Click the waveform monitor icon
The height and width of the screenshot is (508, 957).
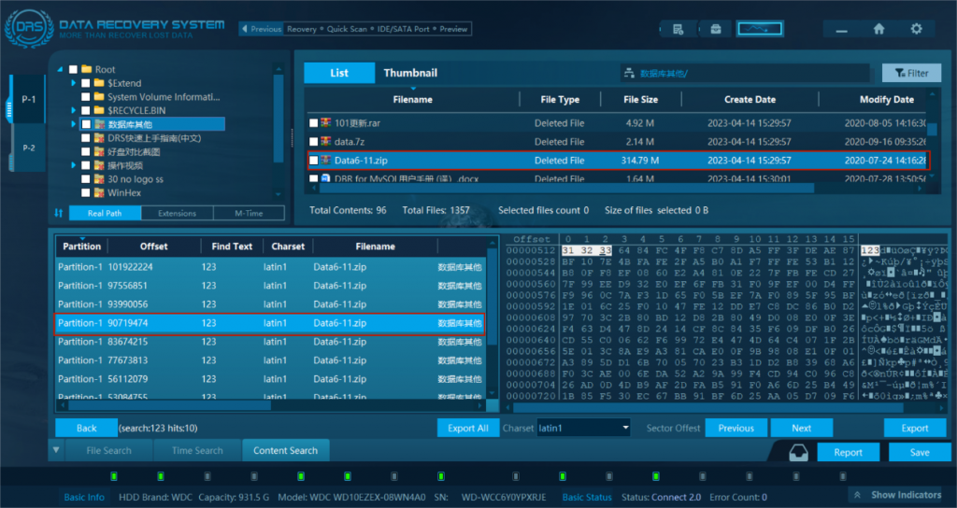pyautogui.click(x=759, y=29)
